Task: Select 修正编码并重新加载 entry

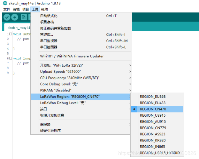Action: (81, 28)
